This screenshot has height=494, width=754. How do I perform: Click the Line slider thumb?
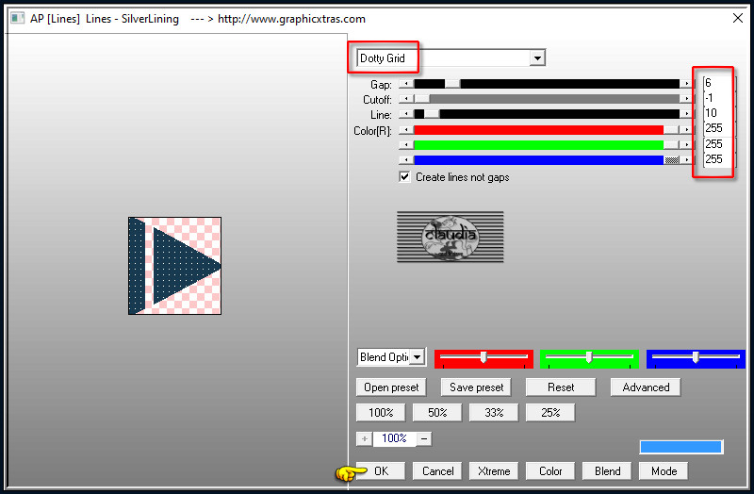[x=432, y=114]
